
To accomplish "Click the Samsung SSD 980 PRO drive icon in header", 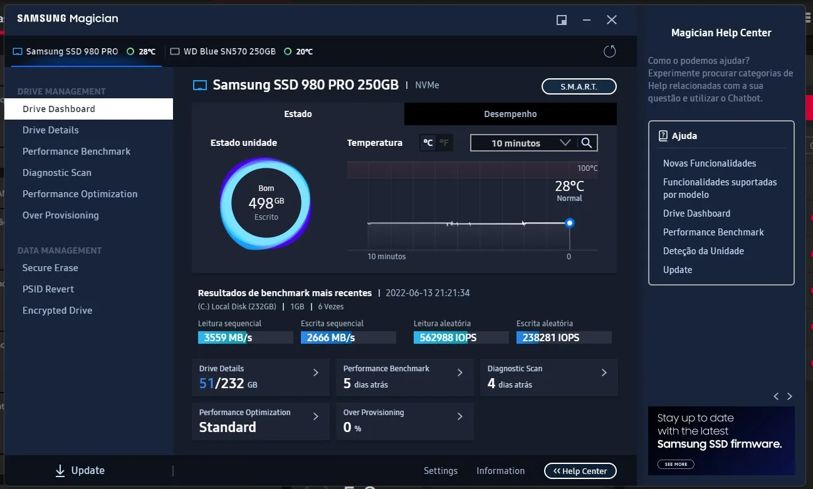I will click(199, 85).
